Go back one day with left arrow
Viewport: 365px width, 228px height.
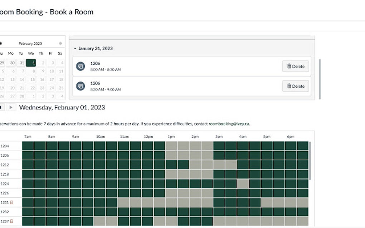click(x=1, y=107)
